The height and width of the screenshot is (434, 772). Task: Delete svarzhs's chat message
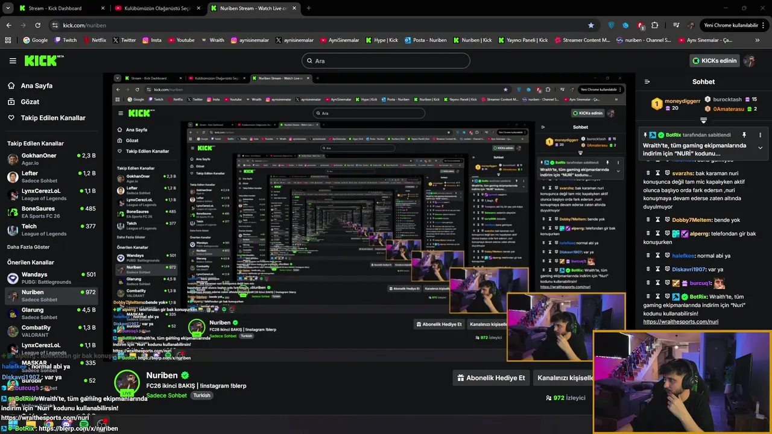tap(648, 173)
